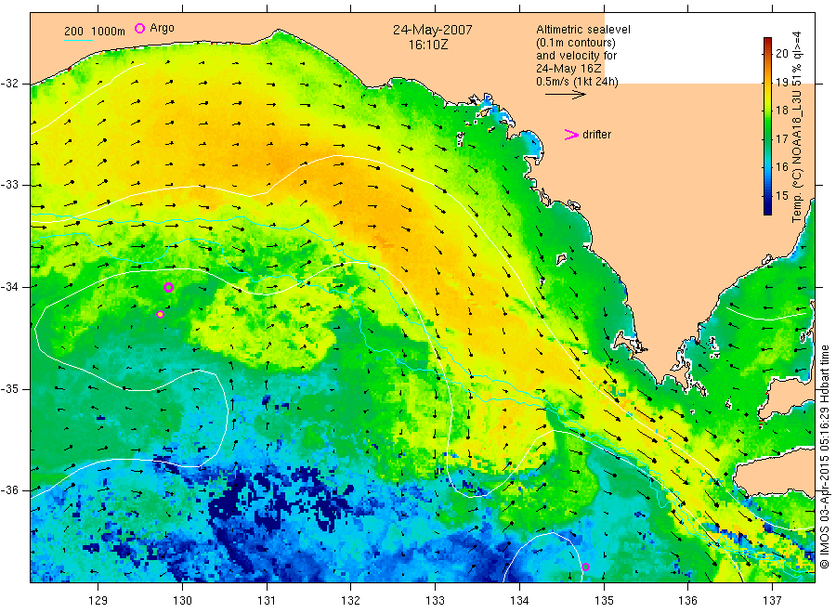The width and height of the screenshot is (836, 613).
Task: Click latitude label -35
Action: pyautogui.click(x=9, y=388)
